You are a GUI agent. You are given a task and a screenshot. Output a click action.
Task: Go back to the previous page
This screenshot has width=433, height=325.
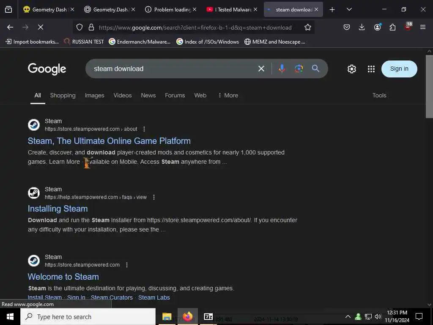(10, 27)
